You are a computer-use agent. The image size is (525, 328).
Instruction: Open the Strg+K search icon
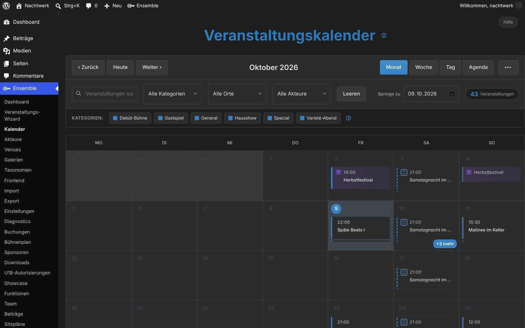[x=58, y=6]
